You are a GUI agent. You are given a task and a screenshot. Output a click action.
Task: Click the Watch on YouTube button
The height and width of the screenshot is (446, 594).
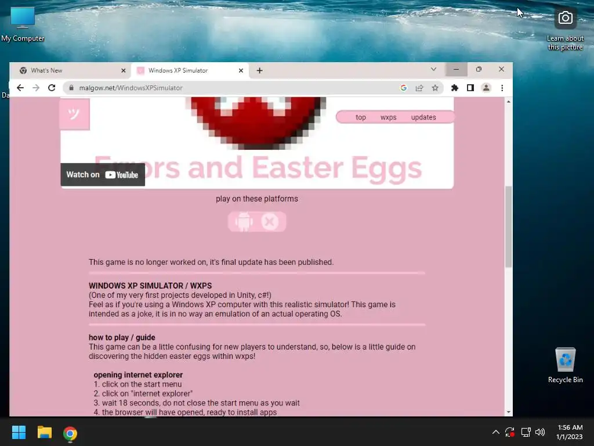pos(103,175)
